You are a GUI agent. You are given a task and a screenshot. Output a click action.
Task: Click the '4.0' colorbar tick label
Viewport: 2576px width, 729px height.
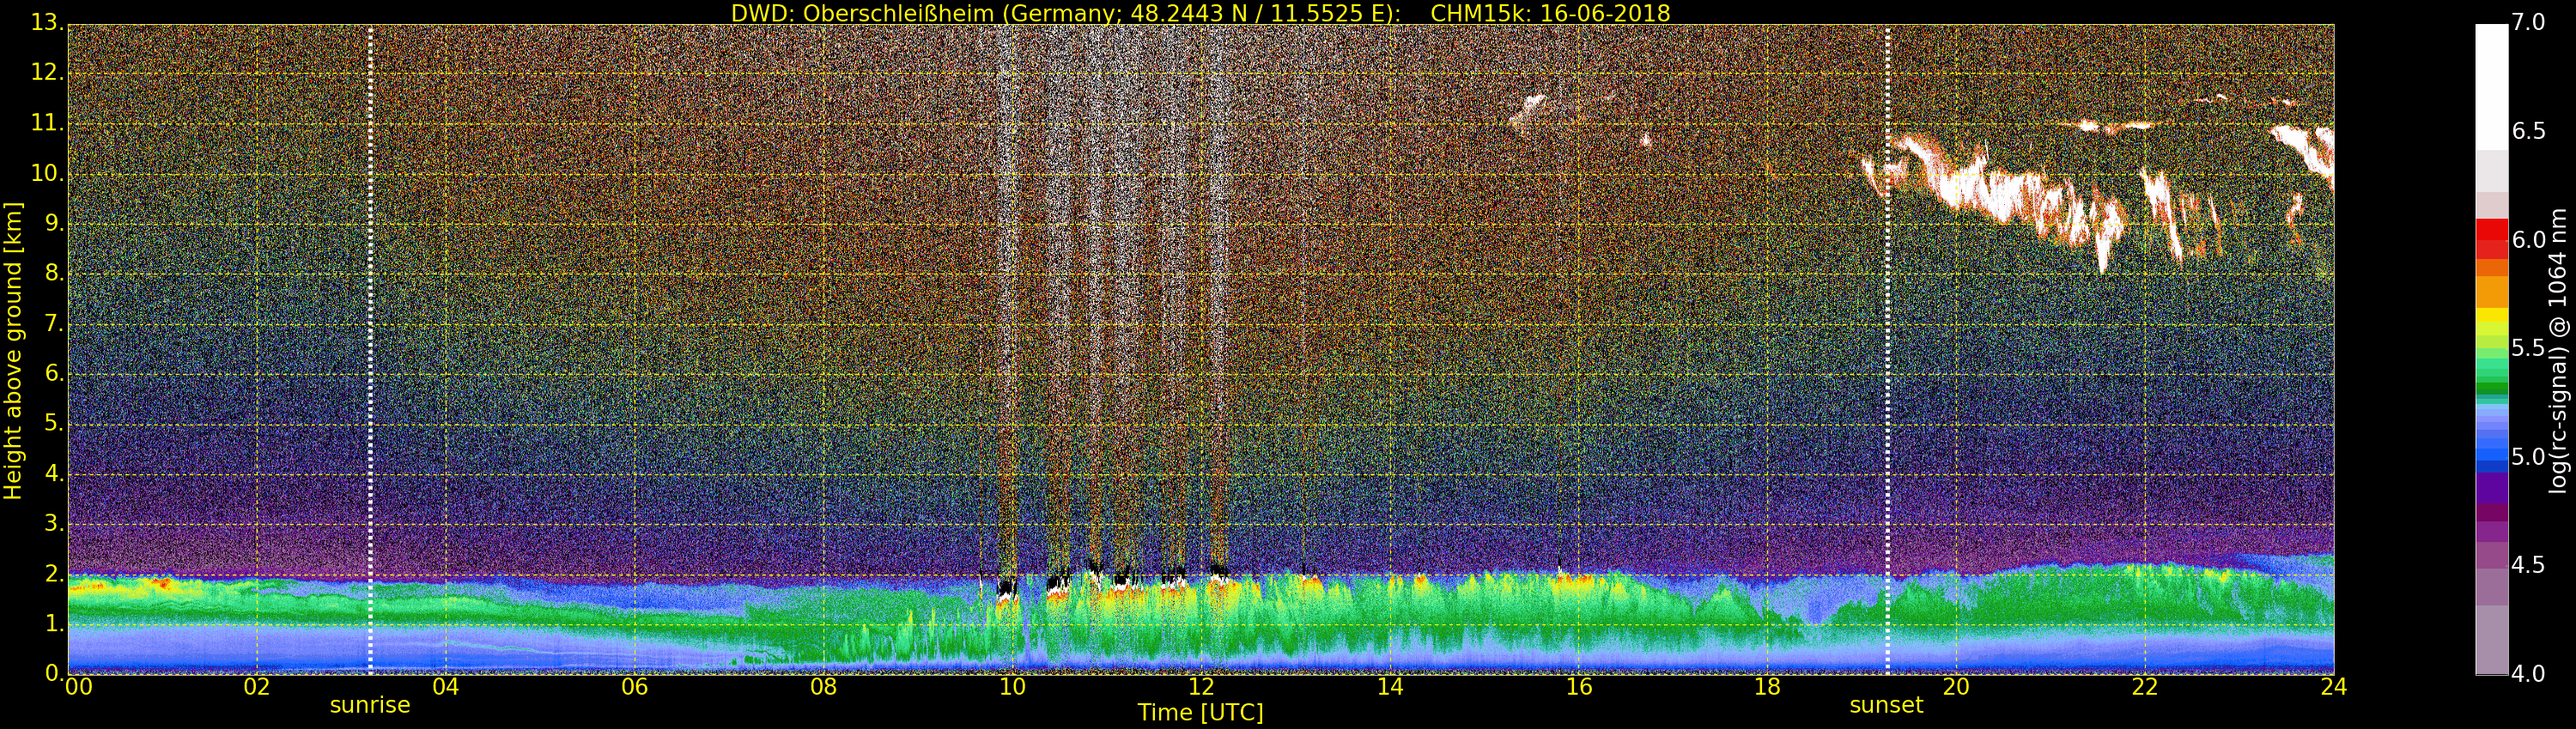(2529, 675)
